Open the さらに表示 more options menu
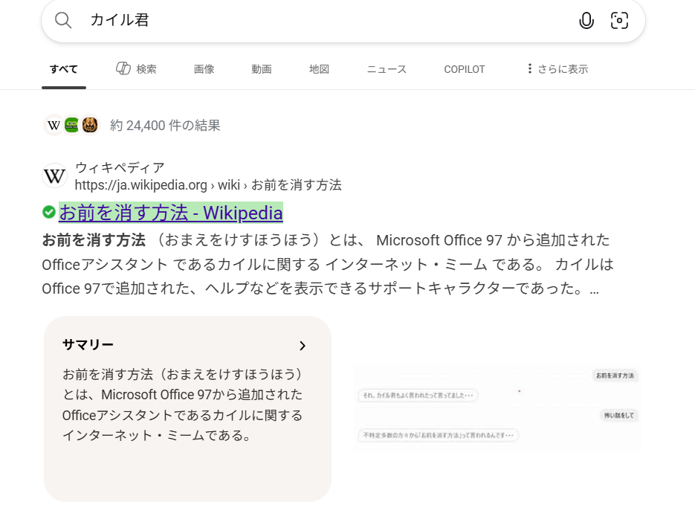 click(557, 69)
